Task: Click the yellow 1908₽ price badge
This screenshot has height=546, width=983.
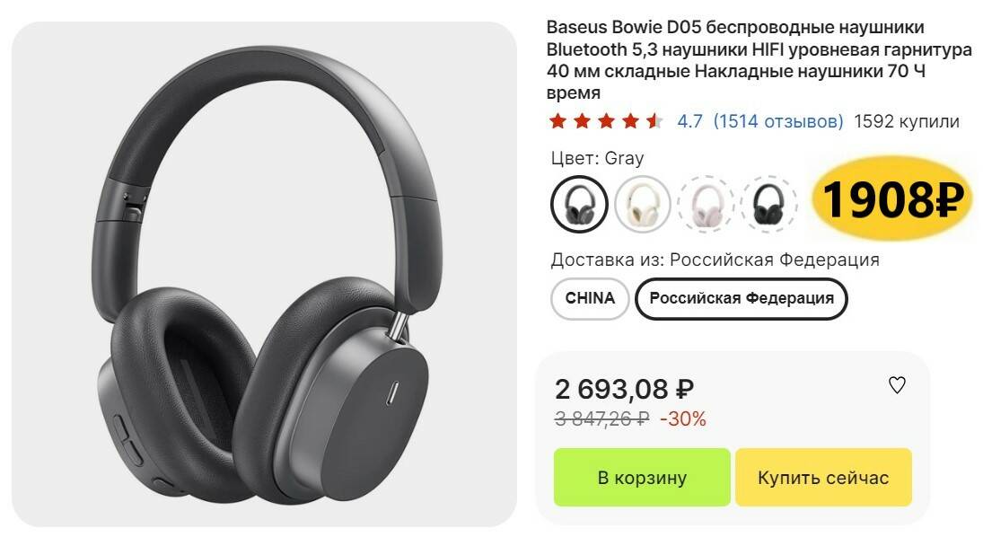Action: click(x=892, y=199)
